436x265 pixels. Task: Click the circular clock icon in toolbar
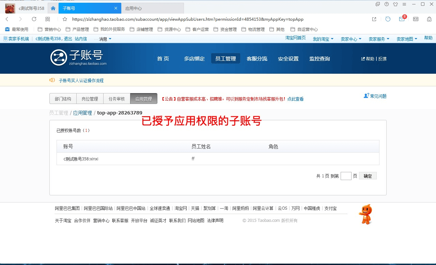pyautogui.click(x=388, y=19)
